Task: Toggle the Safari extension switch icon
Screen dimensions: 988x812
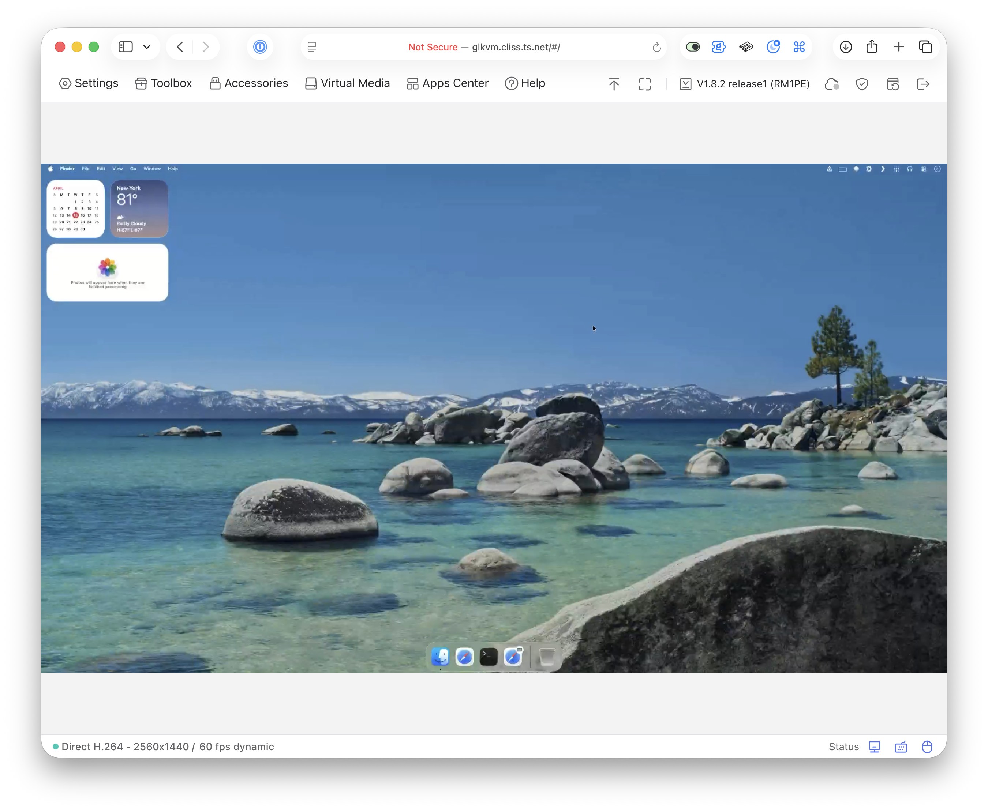Action: [x=693, y=47]
